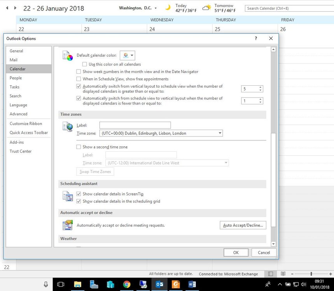Open the second Time zone dropdown

pyautogui.click(x=167, y=163)
